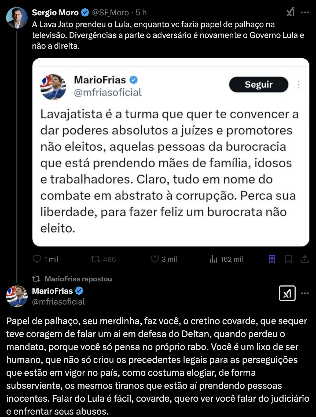Like the Sergio Moro post via heart icon
The height and width of the screenshot is (417, 316).
pyautogui.click(x=155, y=259)
